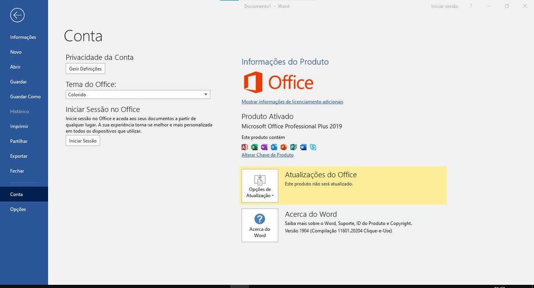Select Conta in the sidebar
Screen dimensions: 534x288
24,194
